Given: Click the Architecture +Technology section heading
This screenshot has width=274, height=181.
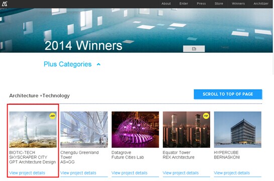Looking at the screenshot, I should point(40,95).
